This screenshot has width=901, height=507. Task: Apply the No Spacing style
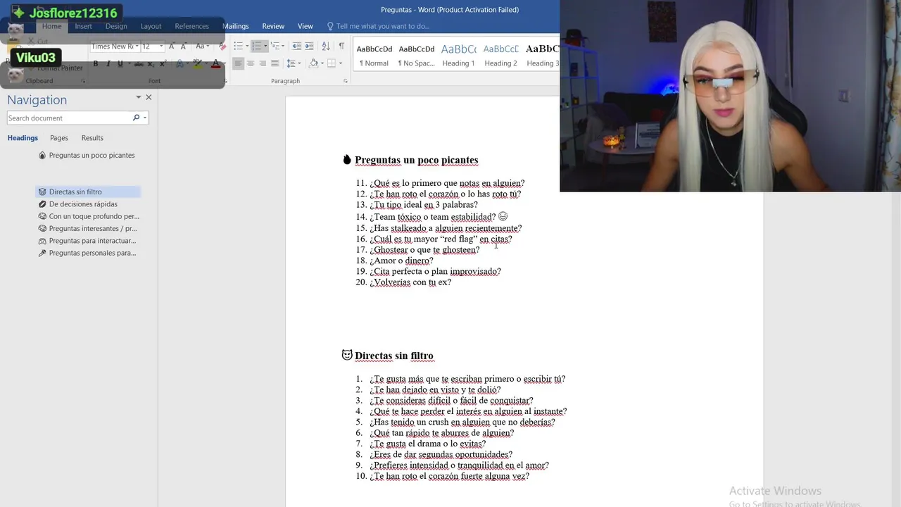click(x=416, y=55)
